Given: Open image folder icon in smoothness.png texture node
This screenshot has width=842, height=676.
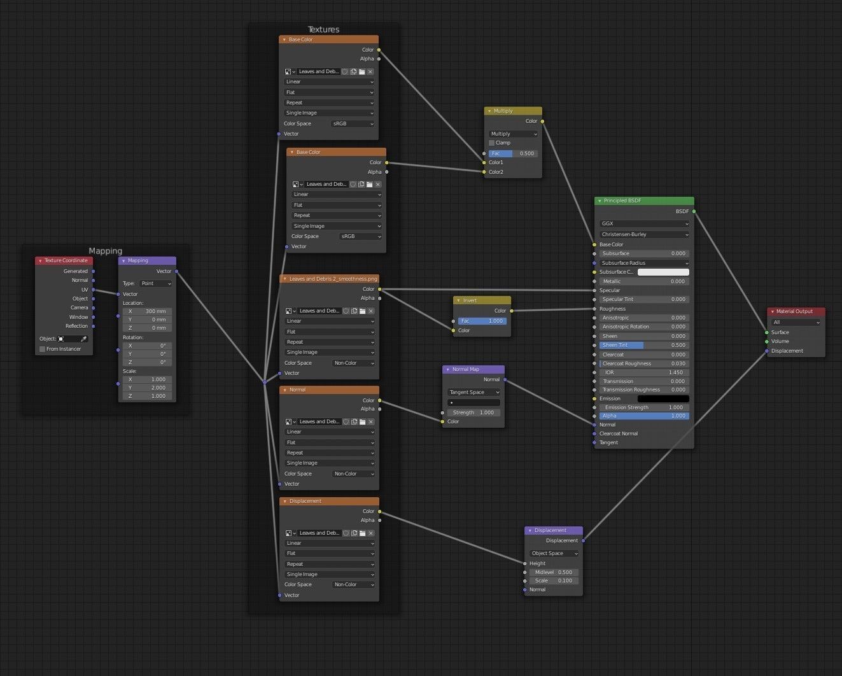Looking at the screenshot, I should (x=362, y=311).
